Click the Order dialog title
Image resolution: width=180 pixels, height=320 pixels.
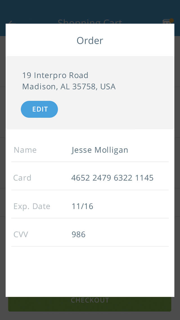(90, 41)
